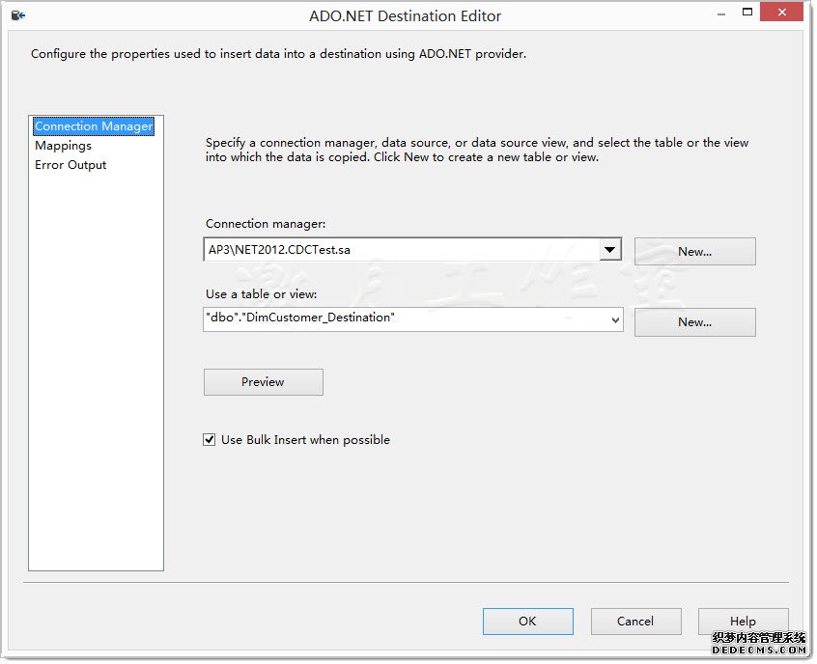Switch to the Mappings page
The height and width of the screenshot is (664, 817).
pyautogui.click(x=63, y=146)
